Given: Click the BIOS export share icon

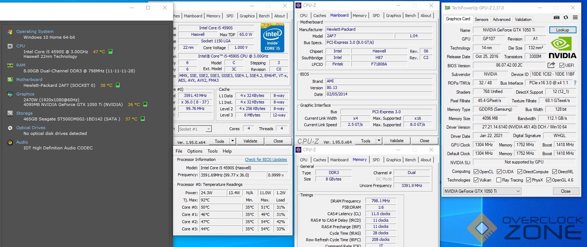Looking at the screenshot, I should tap(551, 65).
